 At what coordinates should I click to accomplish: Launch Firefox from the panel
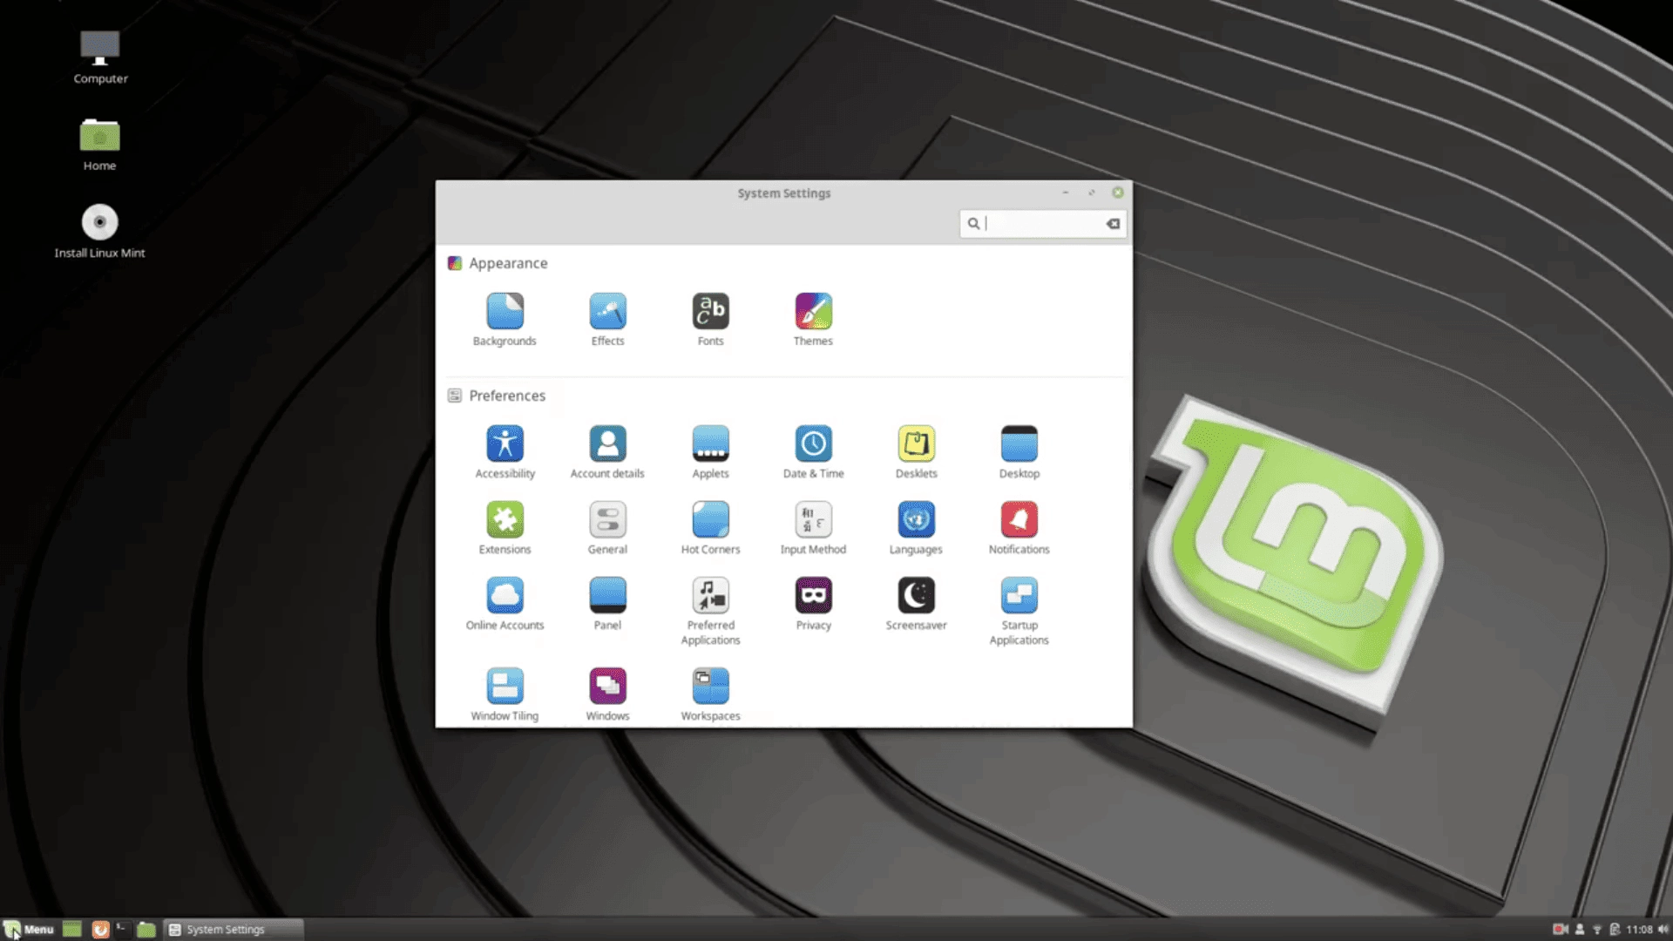tap(100, 930)
